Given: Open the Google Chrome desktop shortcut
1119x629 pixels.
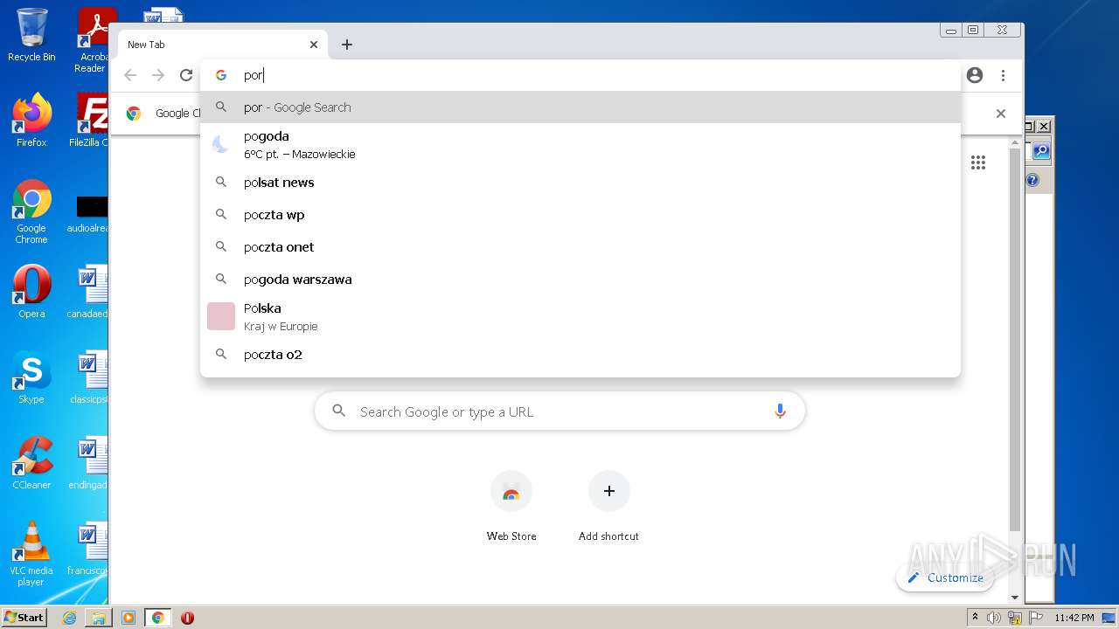Looking at the screenshot, I should [31, 211].
